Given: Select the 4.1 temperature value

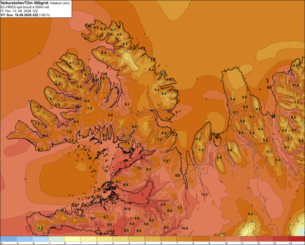Looking at the screenshot, I should [x=52, y=99].
